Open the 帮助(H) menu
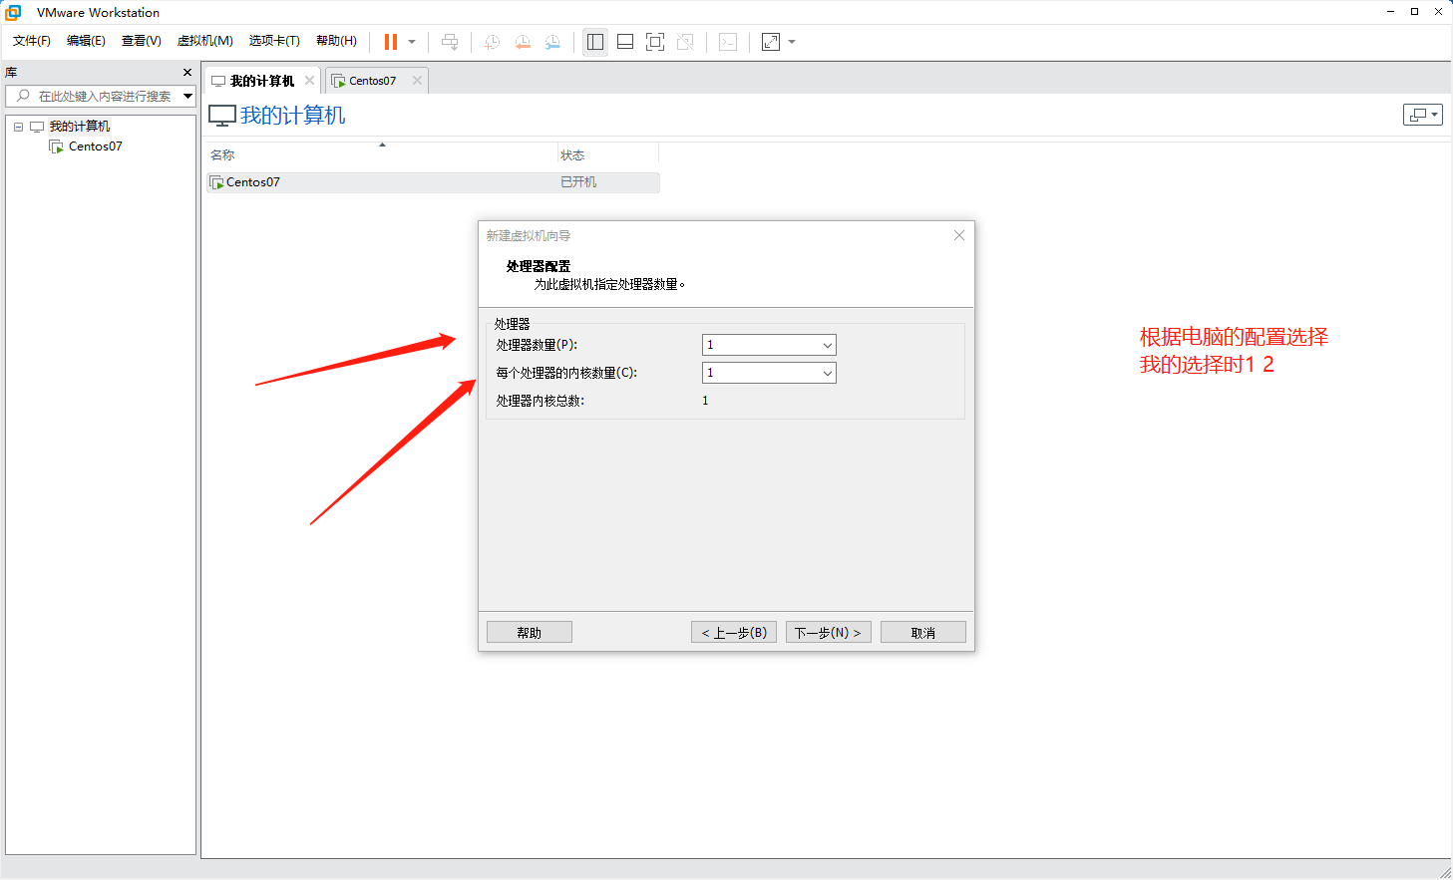 point(336,41)
